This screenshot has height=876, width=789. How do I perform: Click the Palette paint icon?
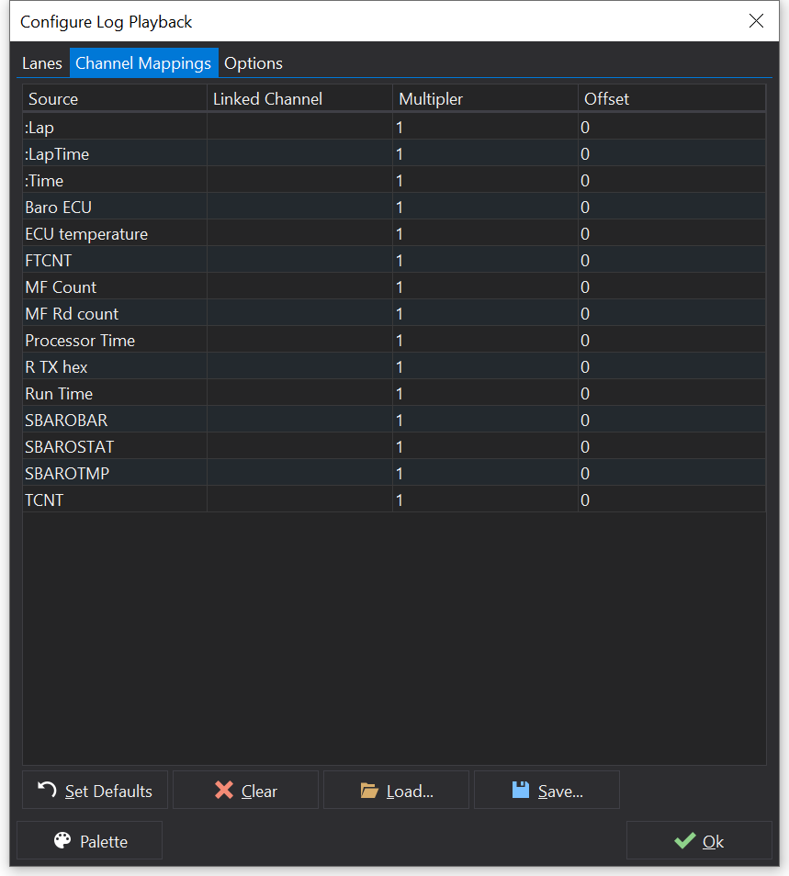point(62,841)
